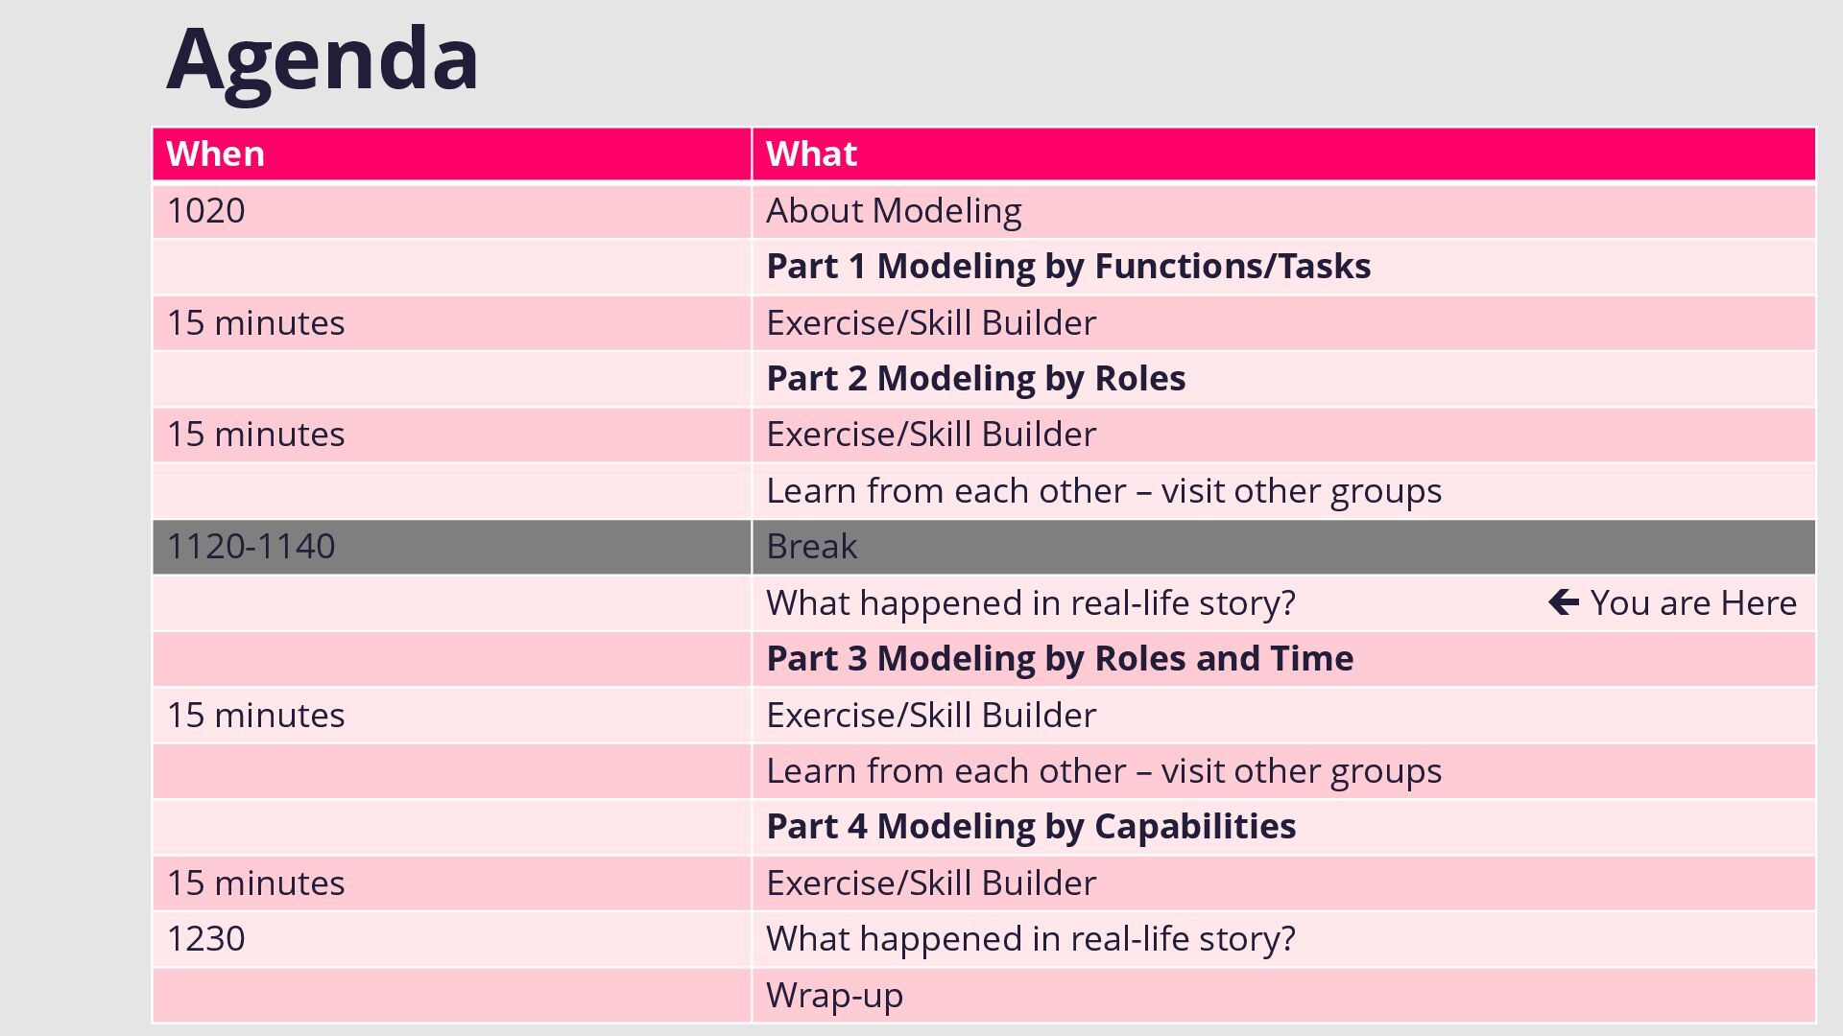Image resolution: width=1843 pixels, height=1036 pixels.
Task: Click Part 4 Modeling by Capabilities
Action: [x=1031, y=827]
